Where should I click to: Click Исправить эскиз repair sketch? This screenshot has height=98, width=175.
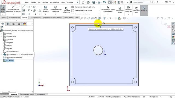pyautogui.click(x=120, y=10)
